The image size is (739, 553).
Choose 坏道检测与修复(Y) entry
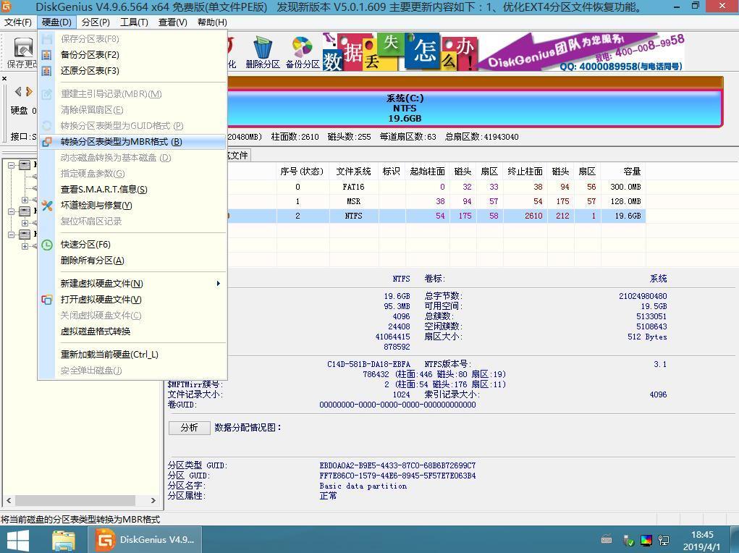click(132, 206)
